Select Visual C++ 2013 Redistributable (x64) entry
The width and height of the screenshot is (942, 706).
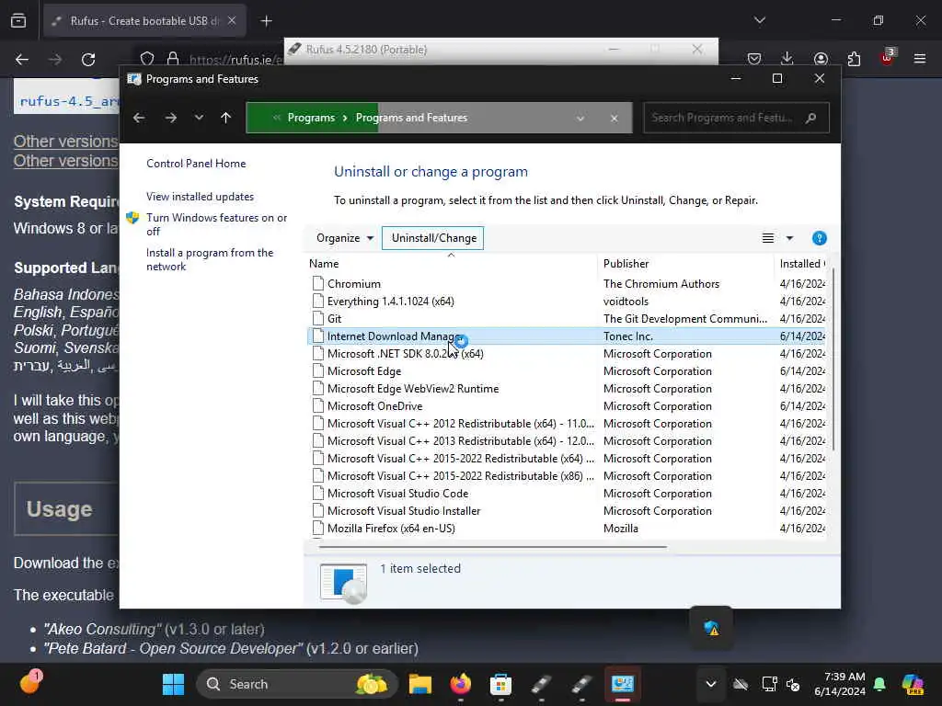pos(461,440)
